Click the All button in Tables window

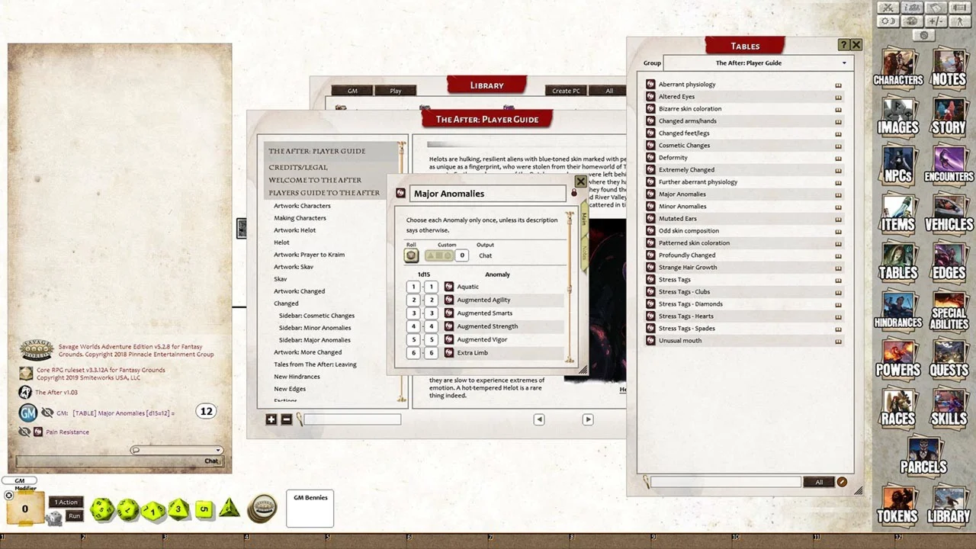[819, 482]
